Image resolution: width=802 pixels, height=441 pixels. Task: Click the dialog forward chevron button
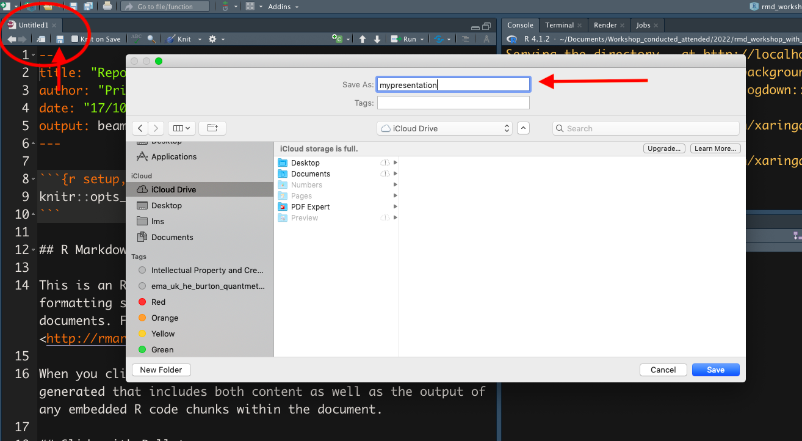[x=156, y=128]
